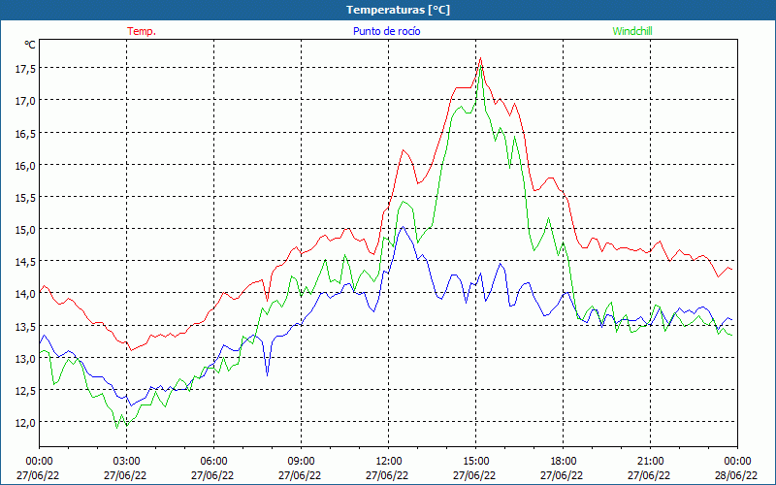Click the 17,5 value on the Y axis
The width and height of the screenshot is (776, 485).
point(24,68)
